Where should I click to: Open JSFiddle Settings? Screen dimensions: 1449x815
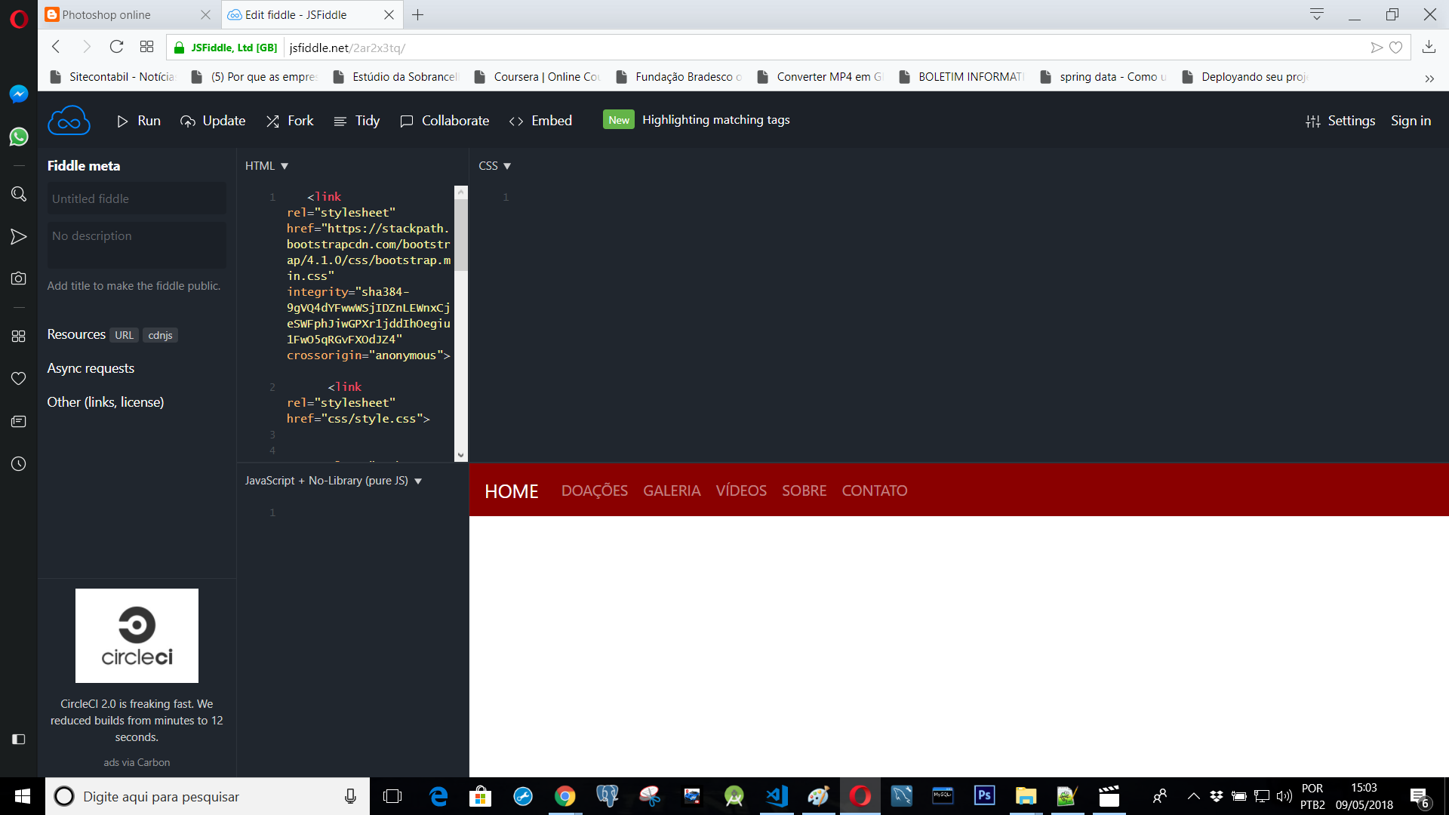[1340, 121]
